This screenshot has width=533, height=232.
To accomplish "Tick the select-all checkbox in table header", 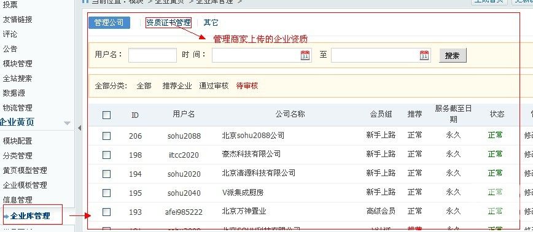I will point(106,115).
